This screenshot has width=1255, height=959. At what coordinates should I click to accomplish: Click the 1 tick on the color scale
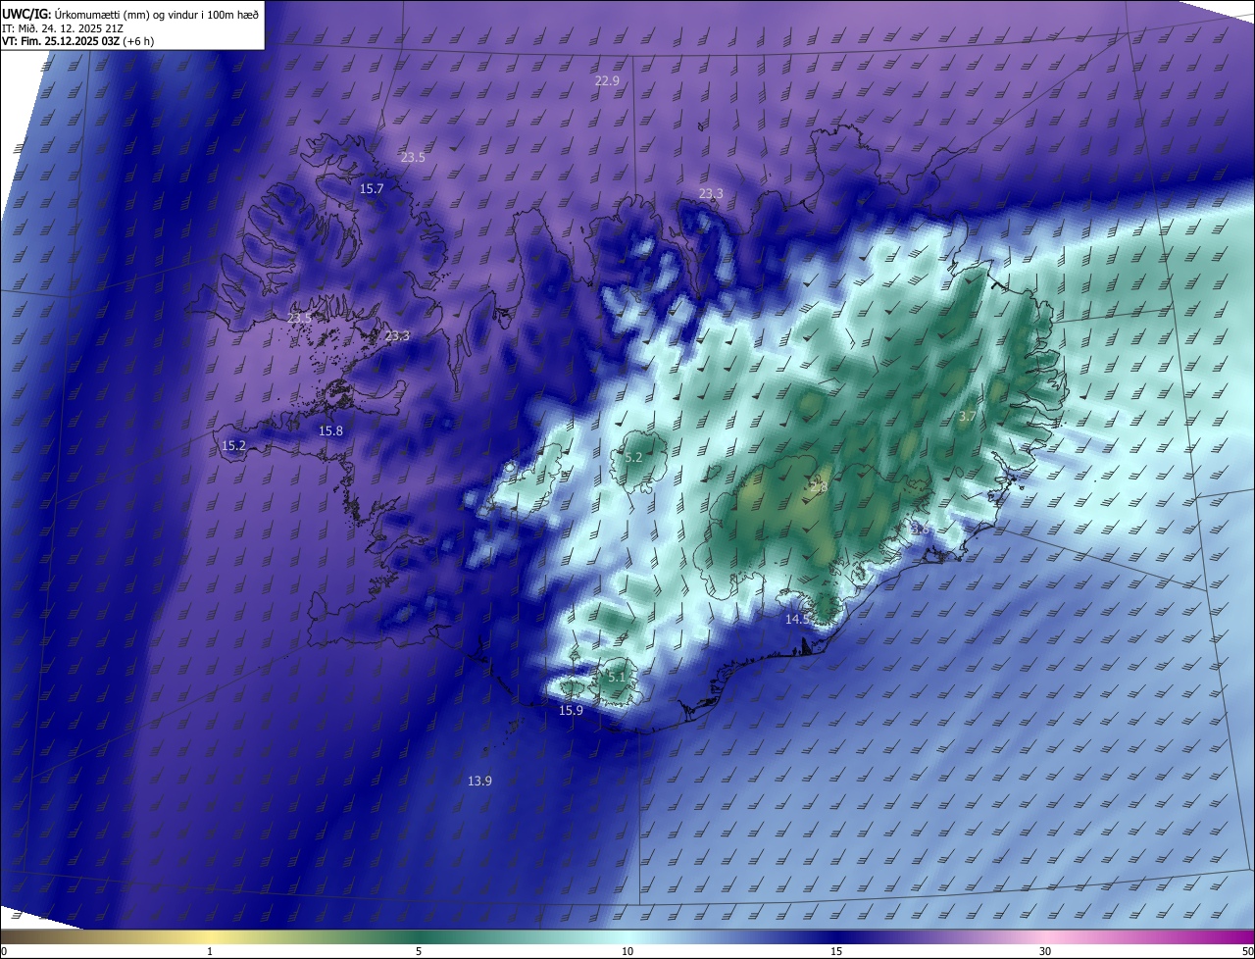tap(211, 951)
